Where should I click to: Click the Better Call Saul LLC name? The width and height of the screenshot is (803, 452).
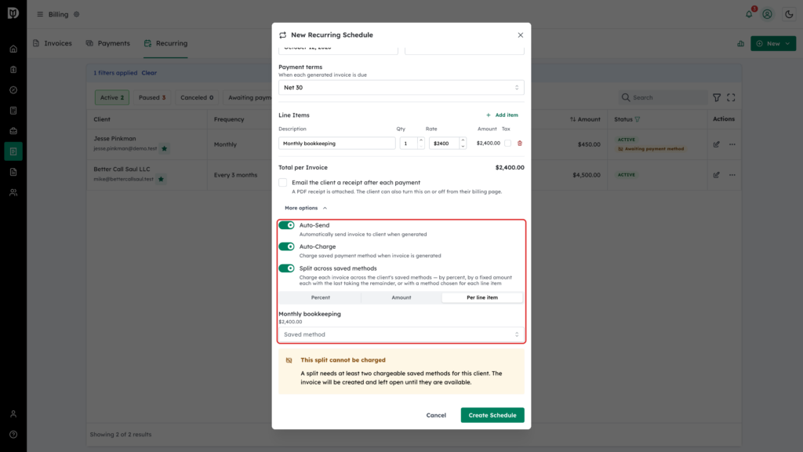click(122, 169)
